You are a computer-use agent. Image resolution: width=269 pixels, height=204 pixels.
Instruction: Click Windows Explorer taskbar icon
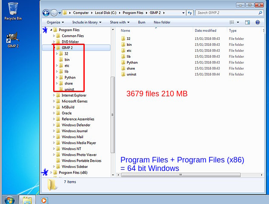point(27,200)
